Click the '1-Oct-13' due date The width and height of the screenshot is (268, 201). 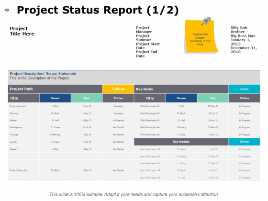click(87, 142)
